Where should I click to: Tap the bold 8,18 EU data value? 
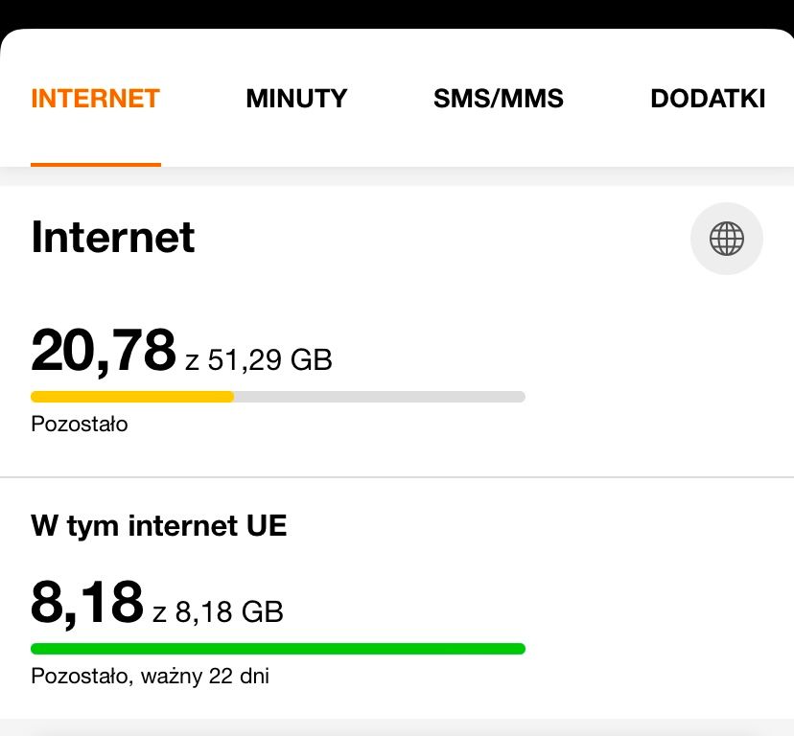87,603
